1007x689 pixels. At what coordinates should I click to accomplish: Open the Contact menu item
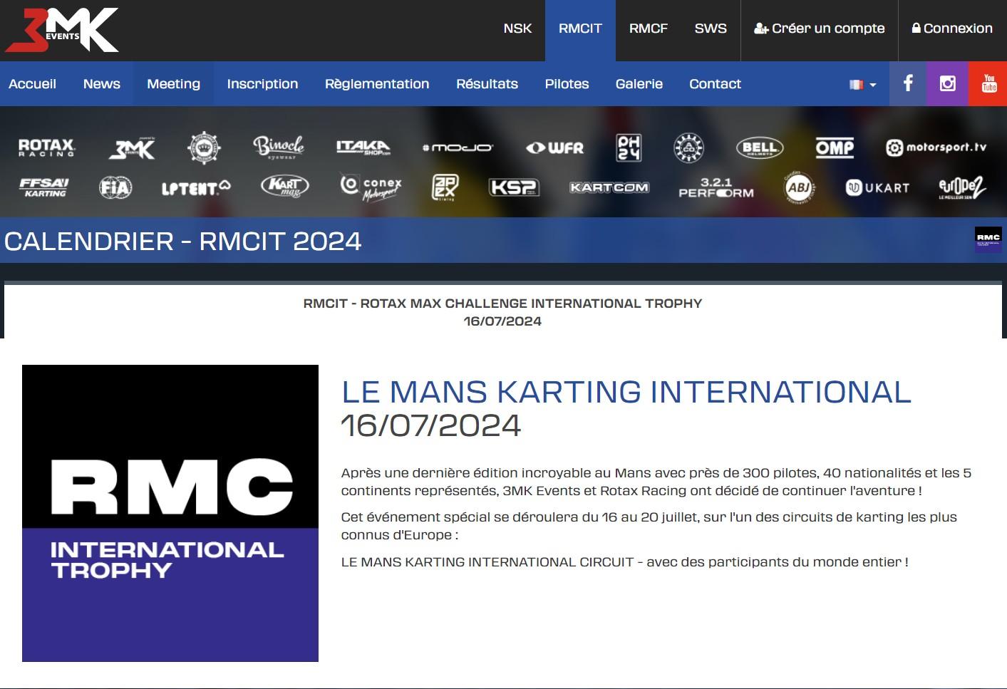[715, 84]
